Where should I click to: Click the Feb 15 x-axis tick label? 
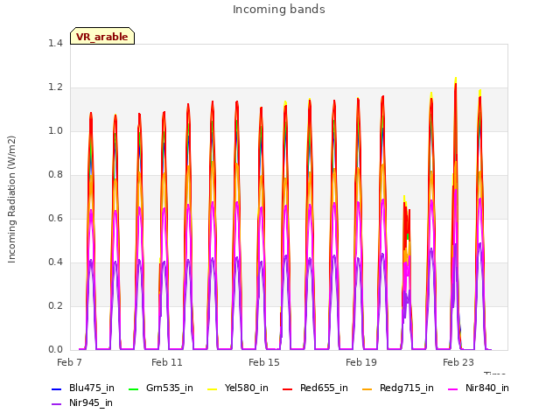(x=264, y=362)
